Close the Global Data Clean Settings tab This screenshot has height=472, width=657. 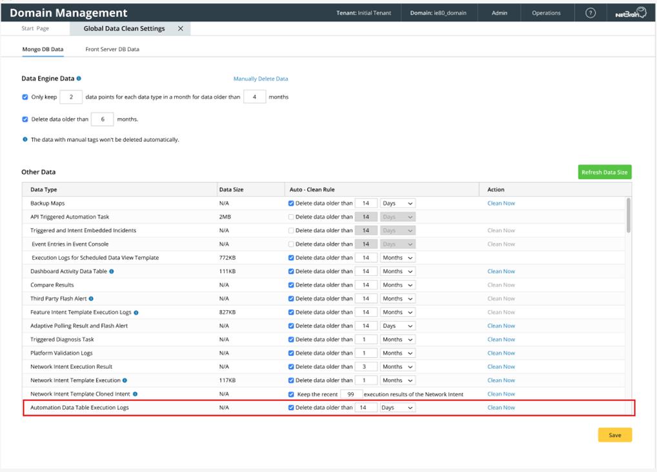(180, 28)
